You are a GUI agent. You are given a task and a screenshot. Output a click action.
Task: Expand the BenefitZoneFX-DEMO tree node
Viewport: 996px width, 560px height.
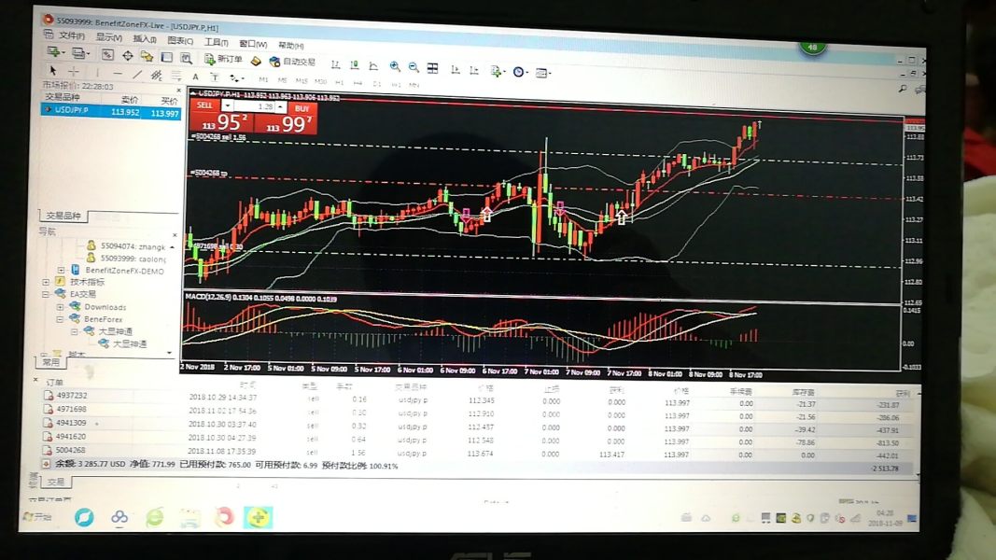(61, 271)
